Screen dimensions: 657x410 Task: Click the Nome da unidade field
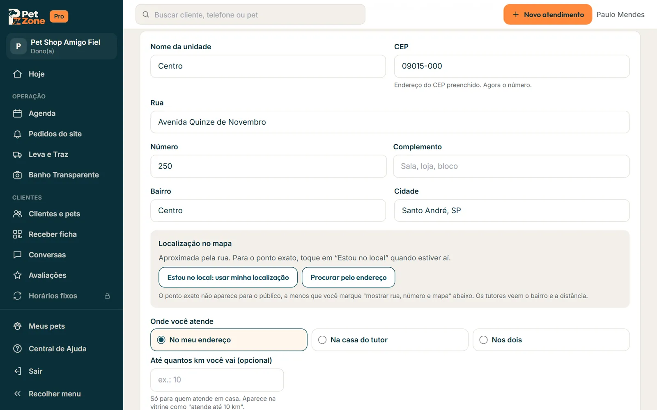[x=268, y=66]
